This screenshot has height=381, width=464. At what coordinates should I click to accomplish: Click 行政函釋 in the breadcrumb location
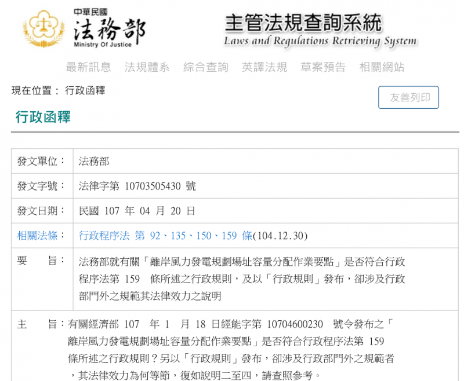click(x=85, y=91)
